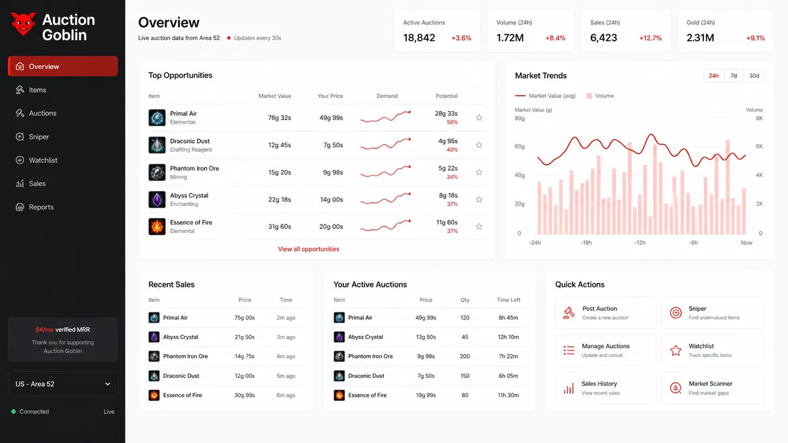Star Primal Air in Top Opportunities
788x443 pixels.
coord(479,118)
